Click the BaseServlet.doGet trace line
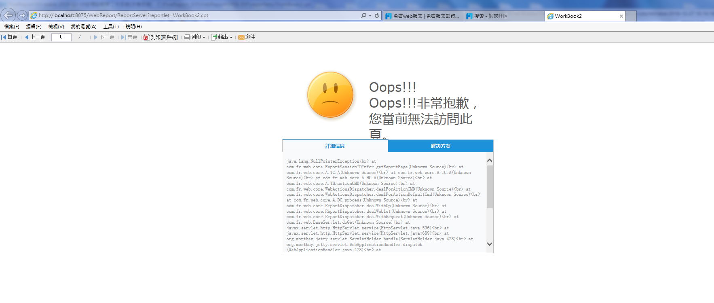 pos(348,222)
